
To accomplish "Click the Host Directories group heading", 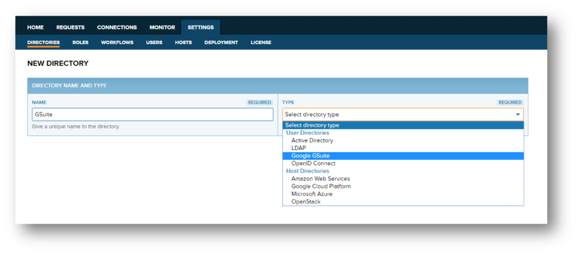I will pos(308,171).
